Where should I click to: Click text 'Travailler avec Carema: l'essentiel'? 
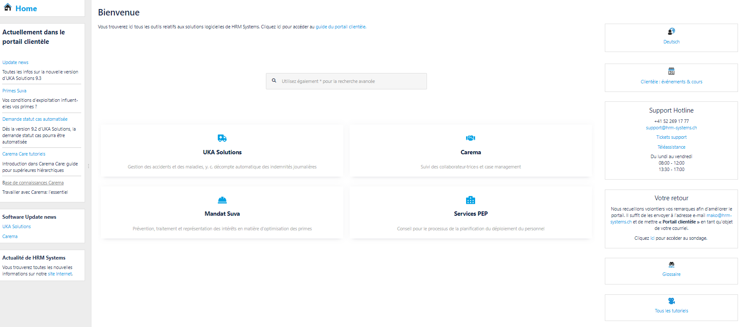pos(35,192)
